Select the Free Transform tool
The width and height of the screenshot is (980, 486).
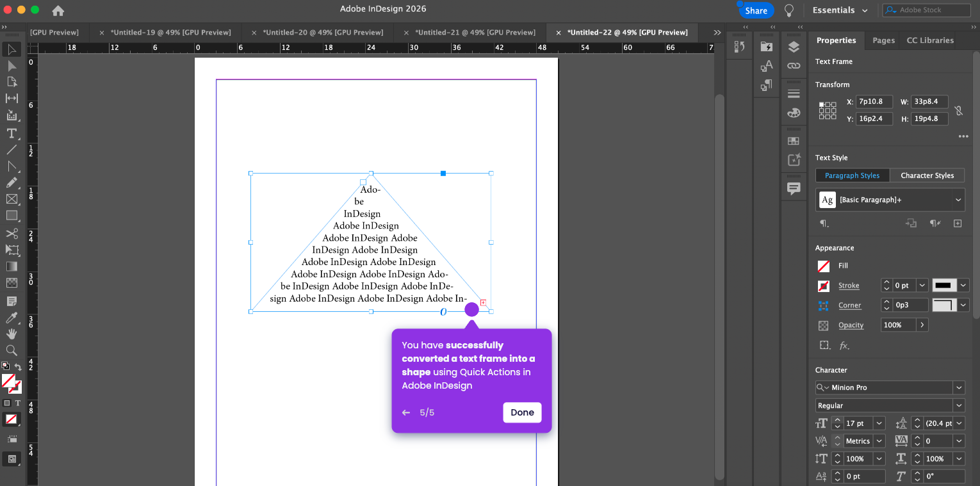pos(12,250)
